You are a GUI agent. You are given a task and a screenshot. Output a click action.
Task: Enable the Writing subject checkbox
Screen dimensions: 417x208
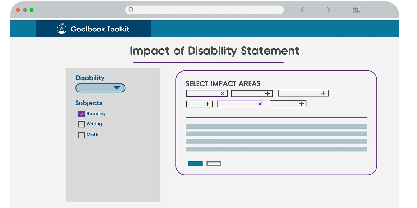click(81, 124)
